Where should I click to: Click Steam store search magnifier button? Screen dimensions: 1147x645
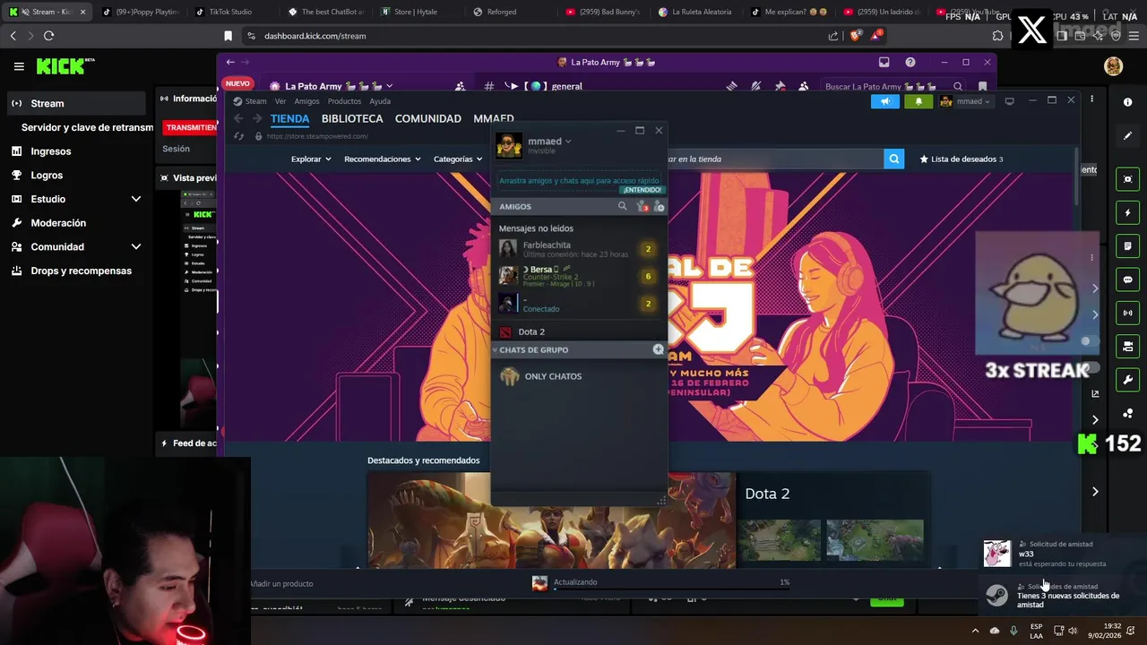[x=893, y=159]
